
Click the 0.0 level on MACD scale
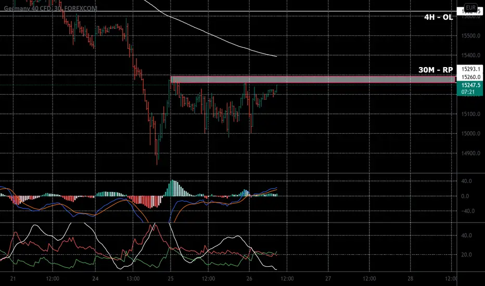click(x=465, y=196)
